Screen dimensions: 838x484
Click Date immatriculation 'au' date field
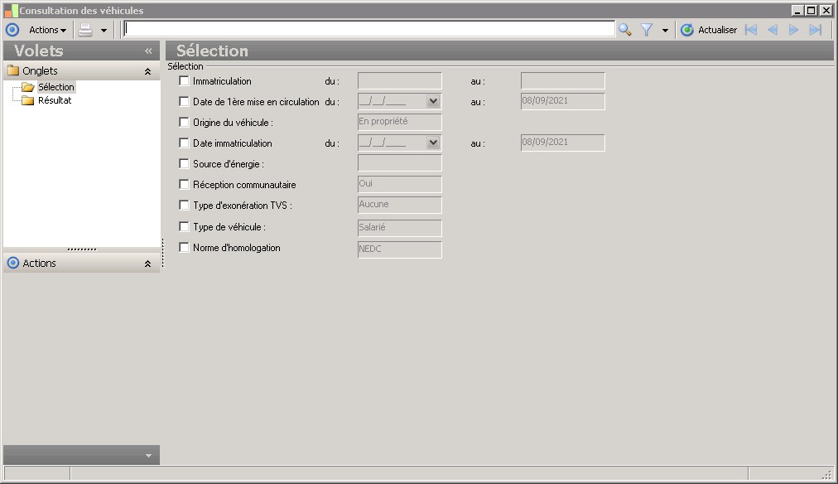tap(563, 143)
